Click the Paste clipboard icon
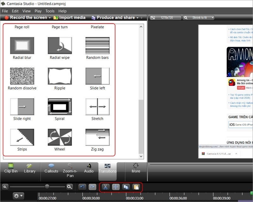The height and width of the screenshot is (202, 253). pos(136,187)
